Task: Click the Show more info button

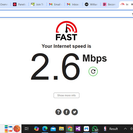Action: point(66,95)
